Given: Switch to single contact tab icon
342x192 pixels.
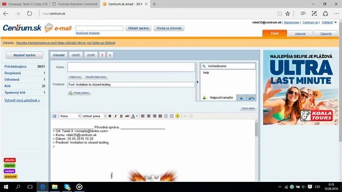Looking at the screenshot, I should click(242, 98).
